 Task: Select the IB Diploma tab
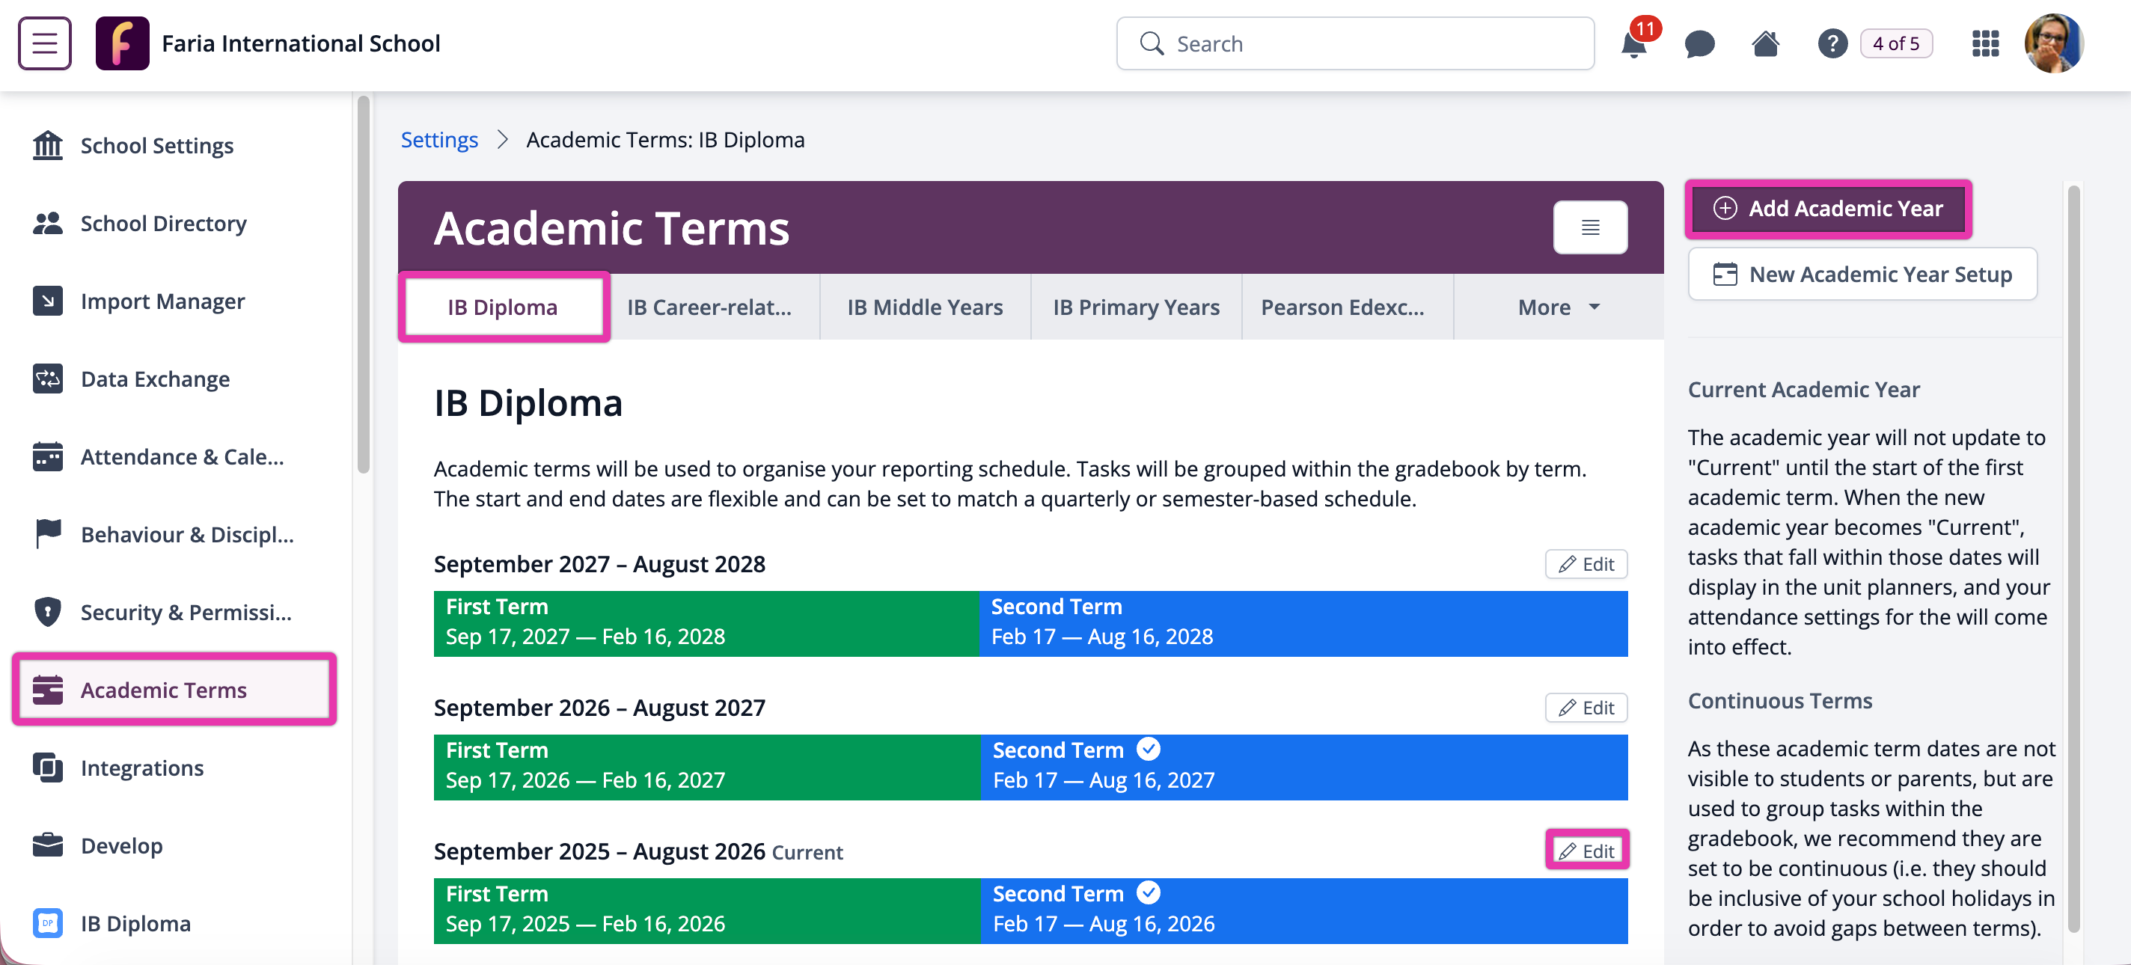click(x=503, y=307)
